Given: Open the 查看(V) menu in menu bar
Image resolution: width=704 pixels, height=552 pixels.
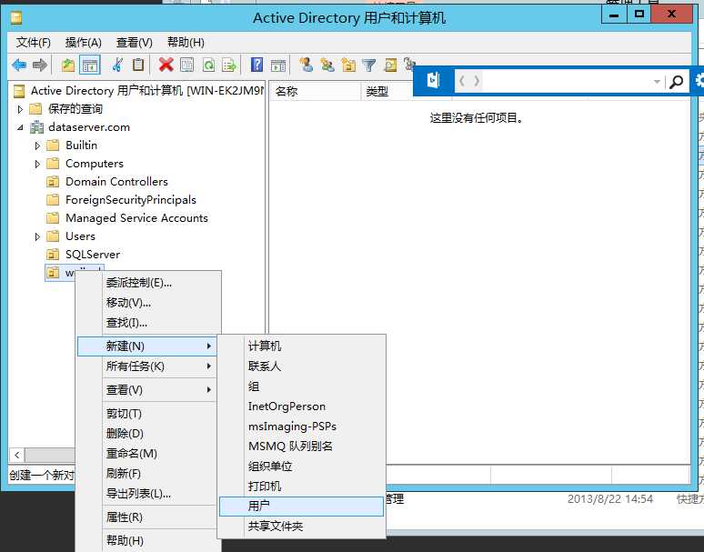Looking at the screenshot, I should pos(135,43).
